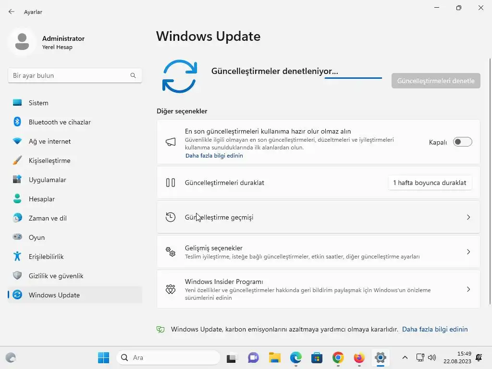Click the pause icon beside Güncelleştirmeleri duraklat
492x369 pixels.
click(171, 183)
